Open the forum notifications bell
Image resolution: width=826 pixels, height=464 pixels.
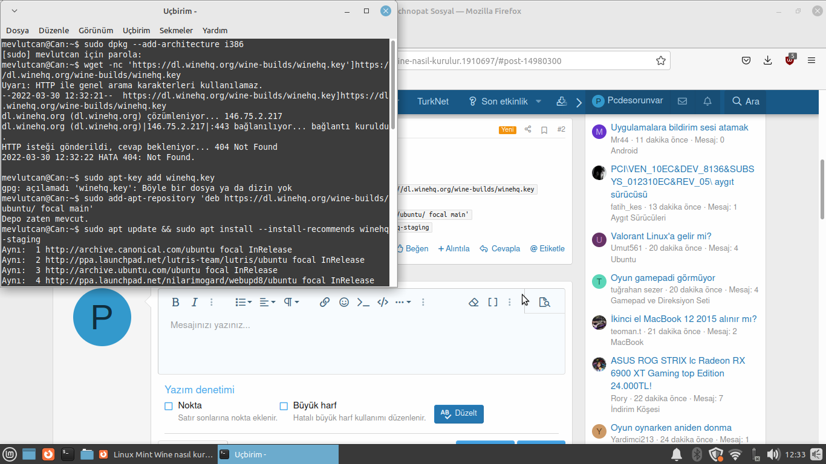[x=707, y=101]
